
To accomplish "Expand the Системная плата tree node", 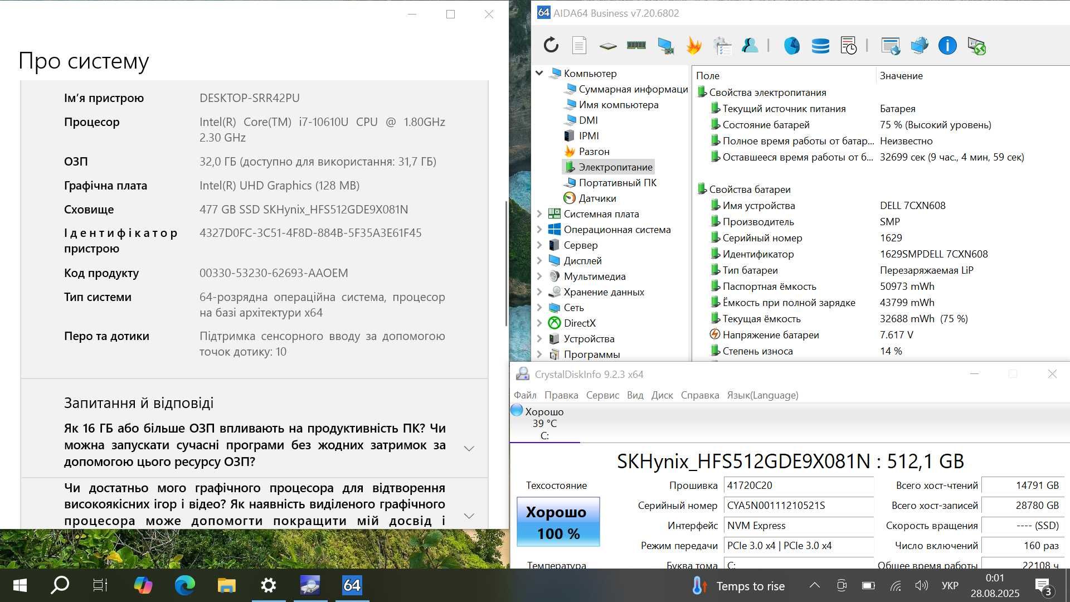I will (x=539, y=213).
